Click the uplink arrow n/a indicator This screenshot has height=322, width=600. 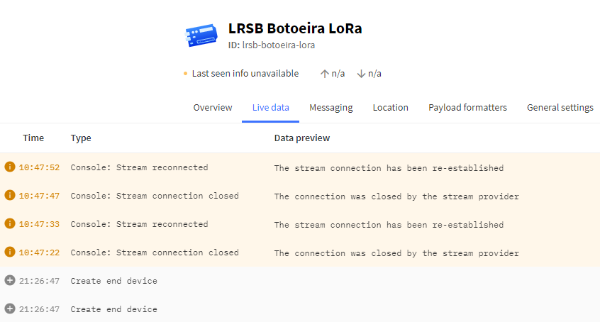point(333,74)
